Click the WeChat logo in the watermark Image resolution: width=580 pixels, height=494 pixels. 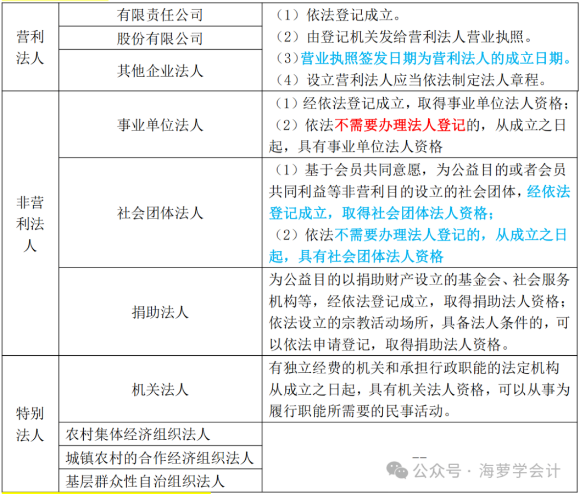[x=397, y=471]
